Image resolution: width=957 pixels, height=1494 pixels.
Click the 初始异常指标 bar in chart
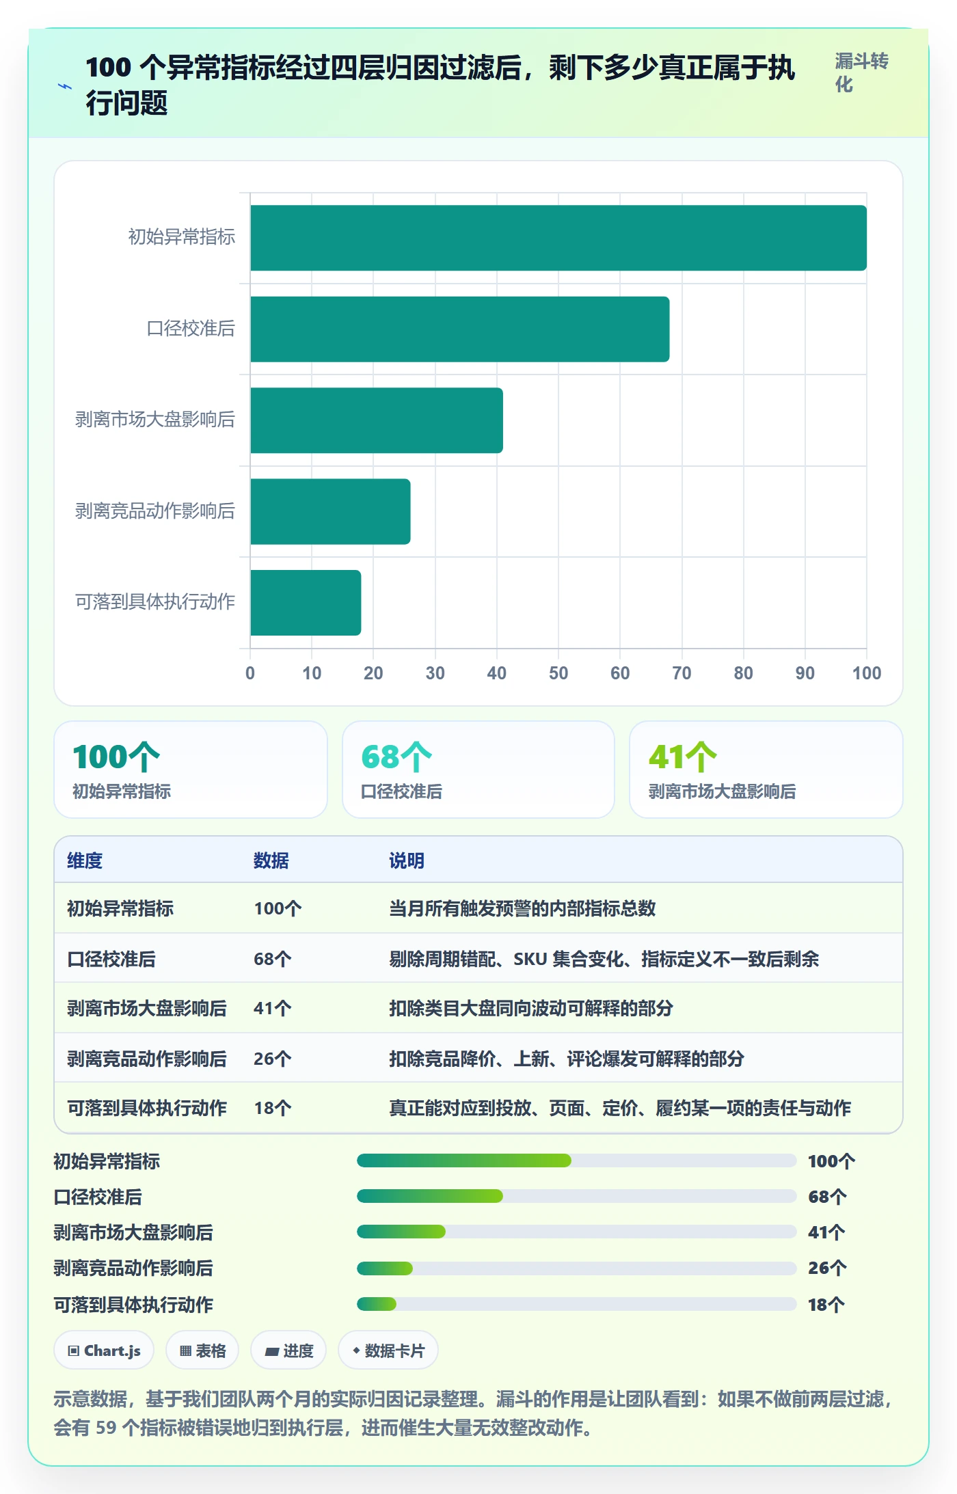pos(558,238)
